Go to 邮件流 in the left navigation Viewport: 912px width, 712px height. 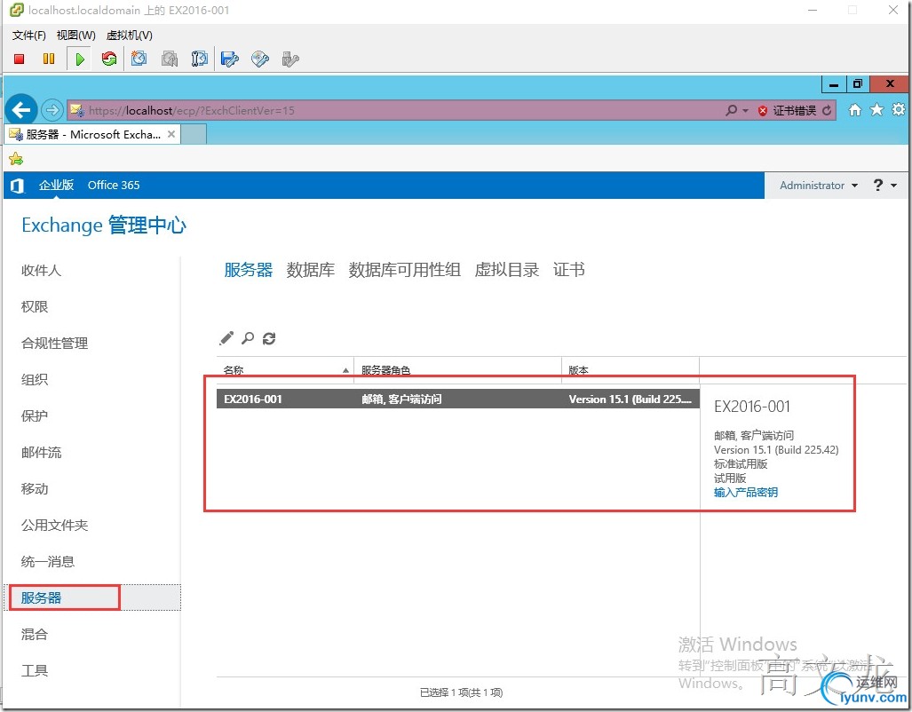(x=41, y=452)
